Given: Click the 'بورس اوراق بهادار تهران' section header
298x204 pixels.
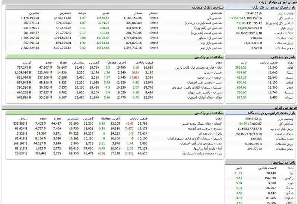Looking at the screenshot, I should point(278,2).
